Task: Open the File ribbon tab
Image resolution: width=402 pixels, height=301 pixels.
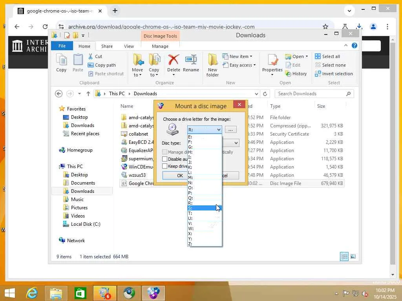Action: (x=62, y=46)
